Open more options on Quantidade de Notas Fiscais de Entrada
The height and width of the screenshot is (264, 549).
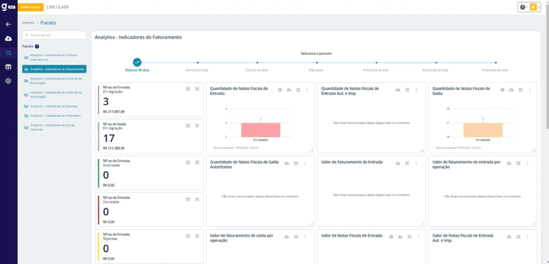[307, 90]
